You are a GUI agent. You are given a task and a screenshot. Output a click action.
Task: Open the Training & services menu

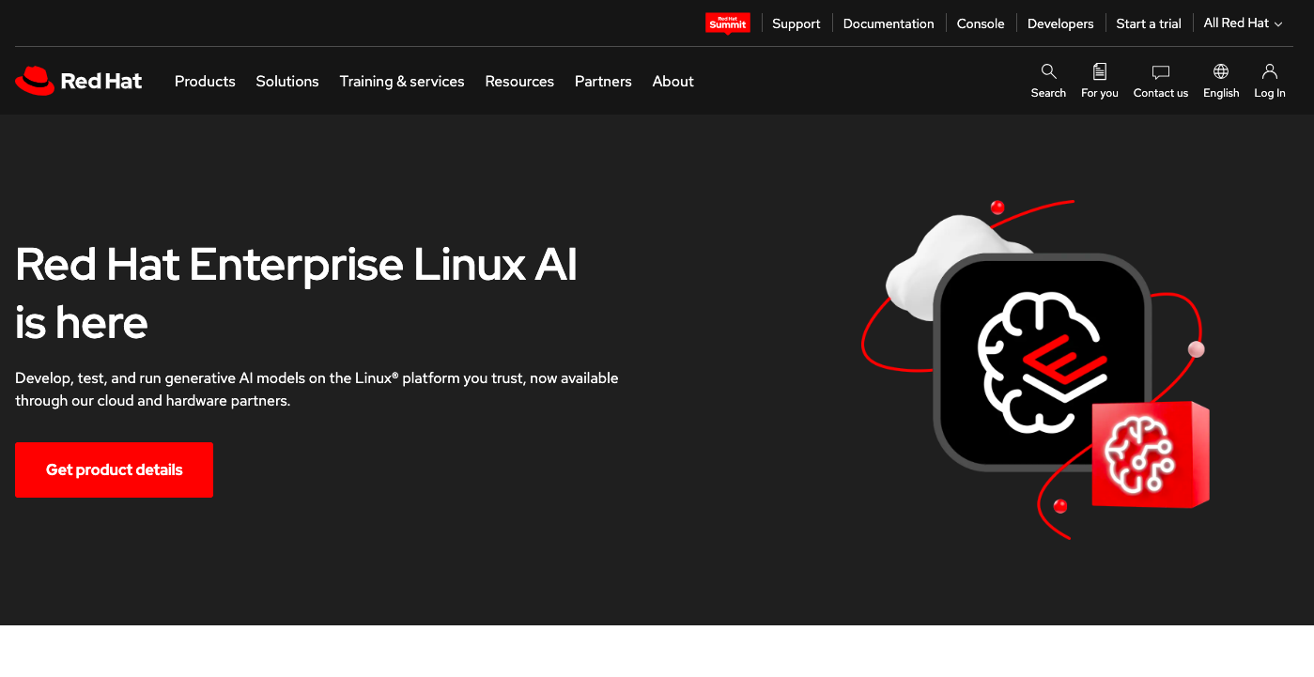(x=402, y=82)
